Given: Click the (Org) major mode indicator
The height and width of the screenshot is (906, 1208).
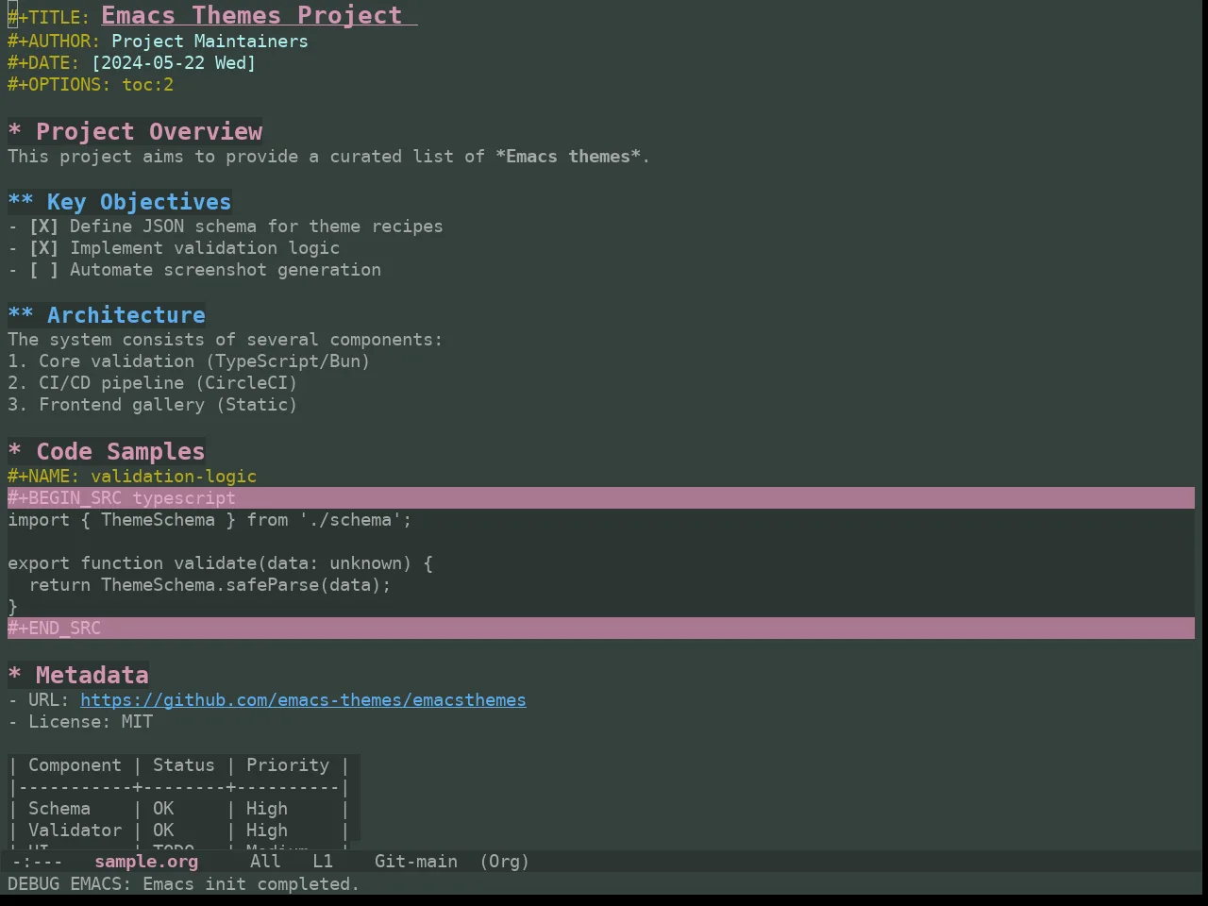Looking at the screenshot, I should pos(504,862).
